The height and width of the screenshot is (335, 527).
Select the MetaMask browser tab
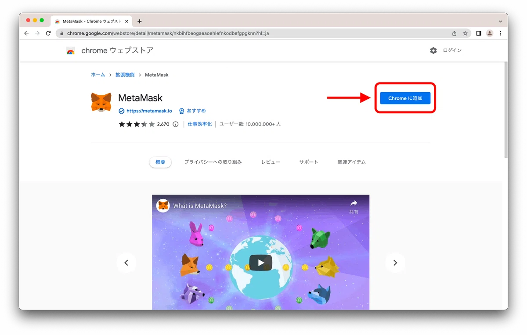[92, 21]
